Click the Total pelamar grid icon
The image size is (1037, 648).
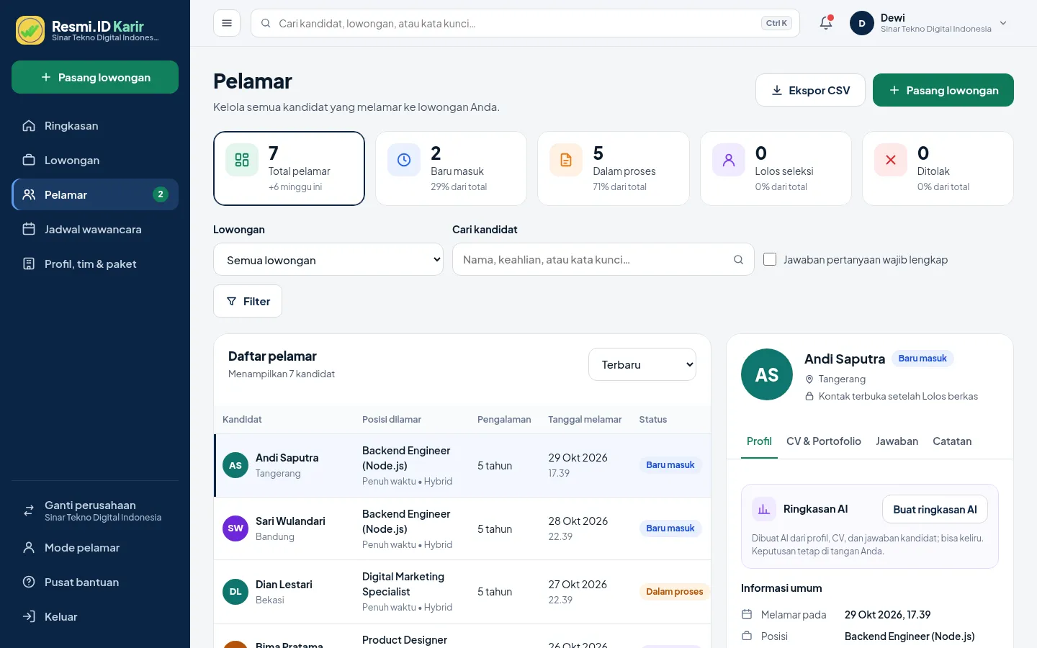click(242, 160)
